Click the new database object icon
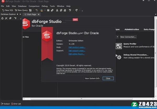Image resolution: width=157 pixels, height=109 pixels. point(30,10)
